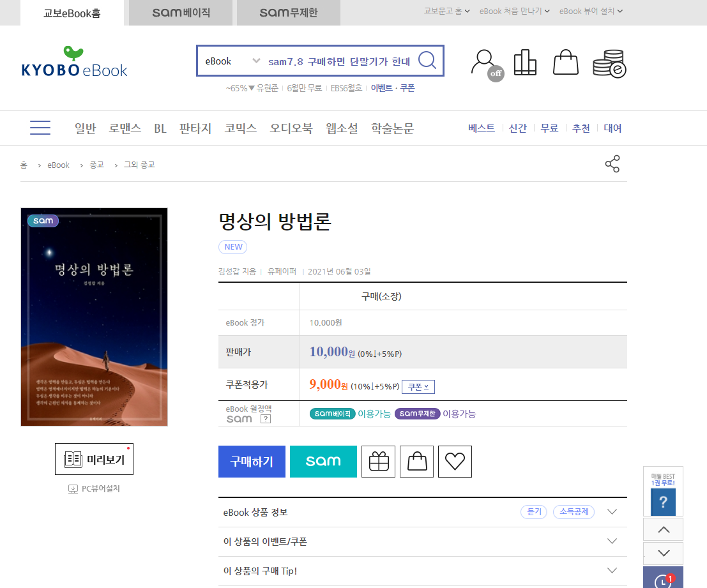Click the 이벤트 · 쿠폰 link under search

(x=393, y=88)
